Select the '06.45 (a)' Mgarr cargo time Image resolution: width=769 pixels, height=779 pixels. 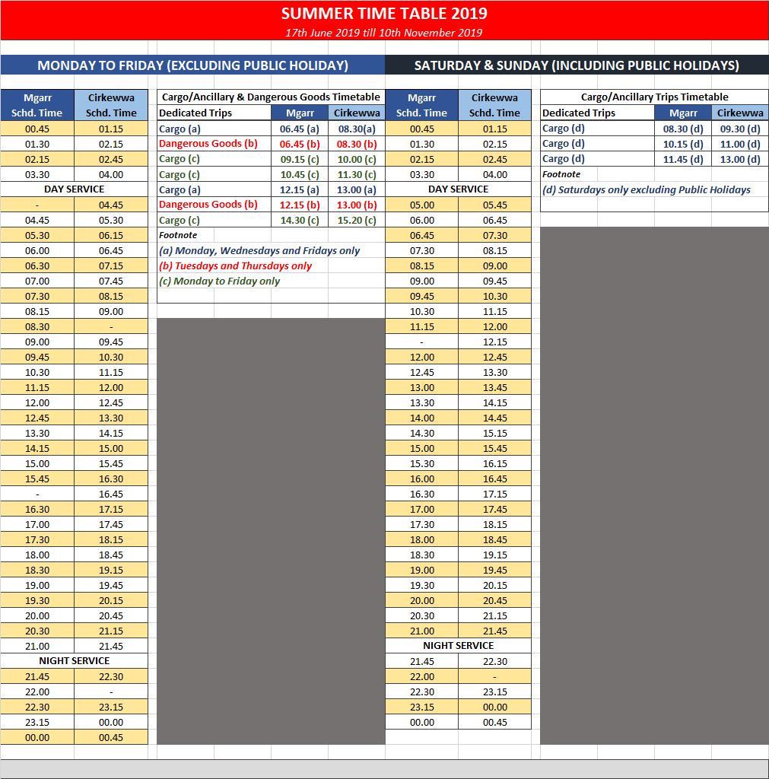click(300, 129)
